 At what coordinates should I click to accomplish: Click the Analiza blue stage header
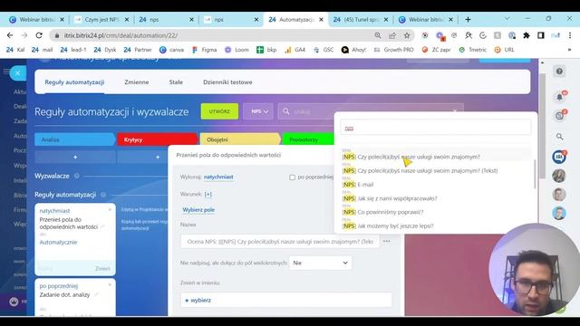pyautogui.click(x=75, y=139)
